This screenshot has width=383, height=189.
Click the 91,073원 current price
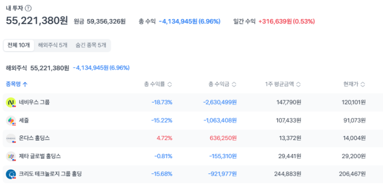tap(355, 121)
